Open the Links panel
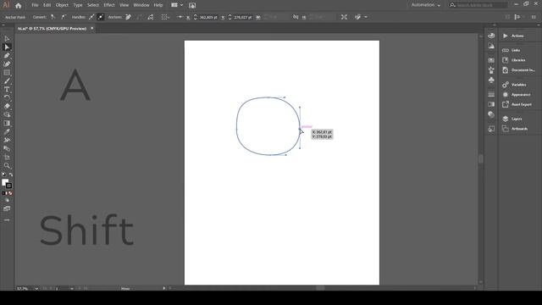The height and width of the screenshot is (305, 542). [x=516, y=50]
